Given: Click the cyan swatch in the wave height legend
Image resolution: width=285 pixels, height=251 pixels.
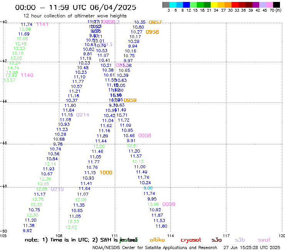Looking at the screenshot, I should (x=173, y=5).
